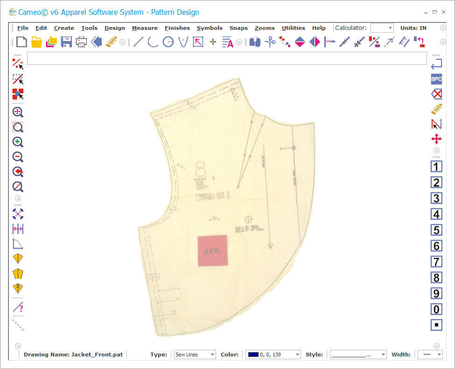Click the Save floppy disk icon

(x=66, y=42)
